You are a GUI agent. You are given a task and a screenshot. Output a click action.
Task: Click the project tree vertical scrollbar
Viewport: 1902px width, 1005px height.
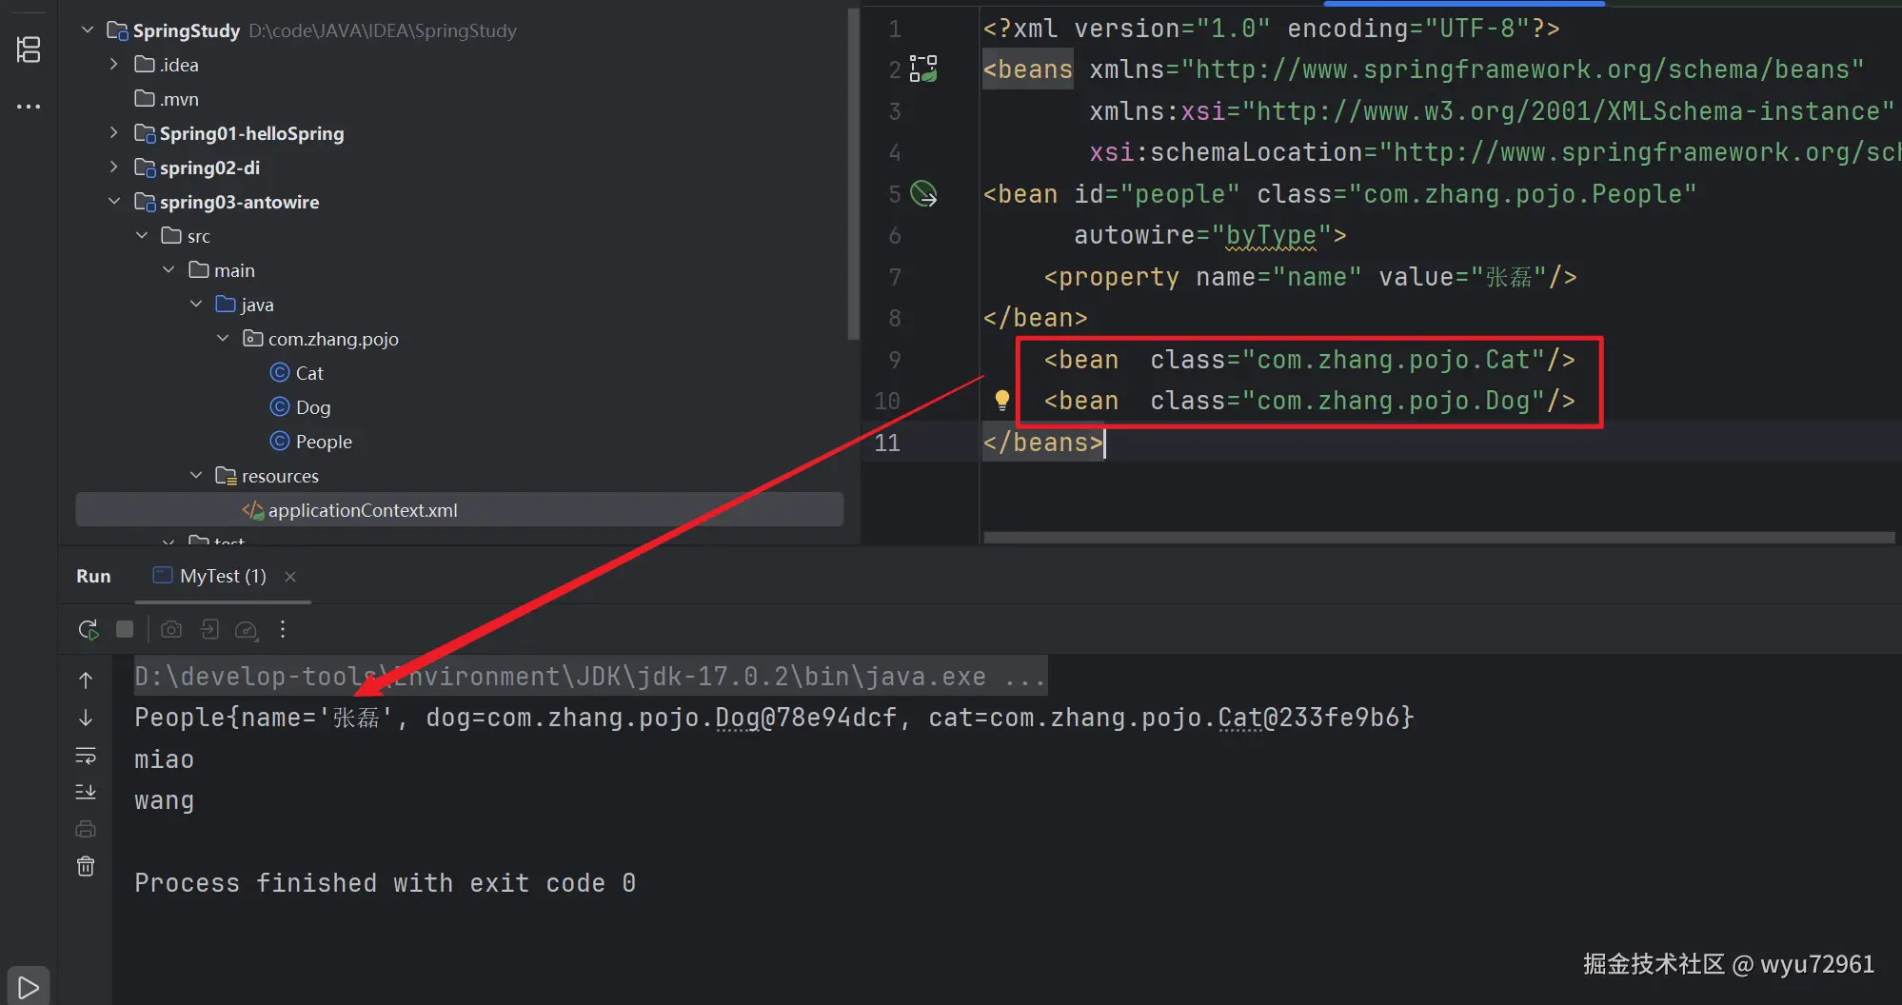pos(853,172)
